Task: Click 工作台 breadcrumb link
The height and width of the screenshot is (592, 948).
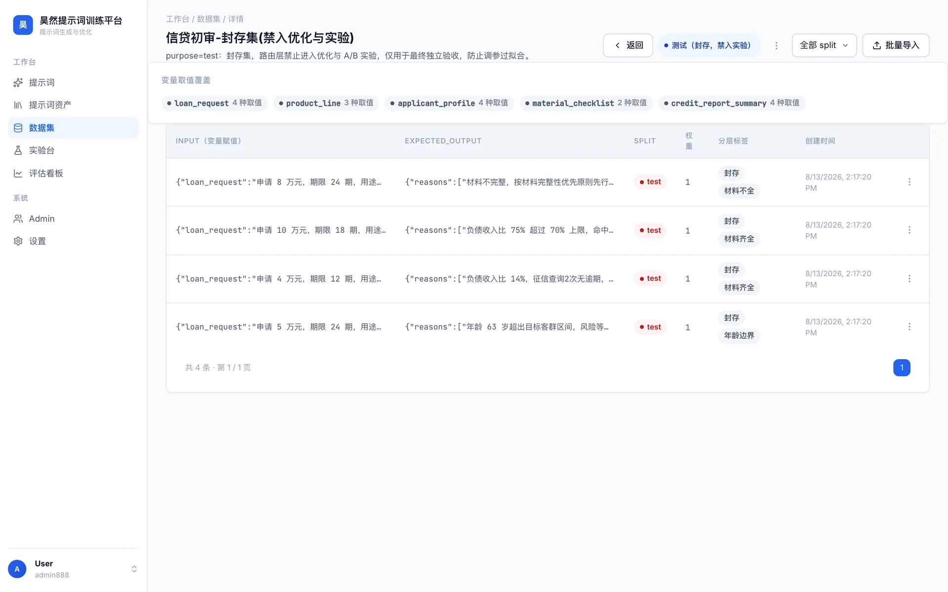Action: click(x=178, y=19)
